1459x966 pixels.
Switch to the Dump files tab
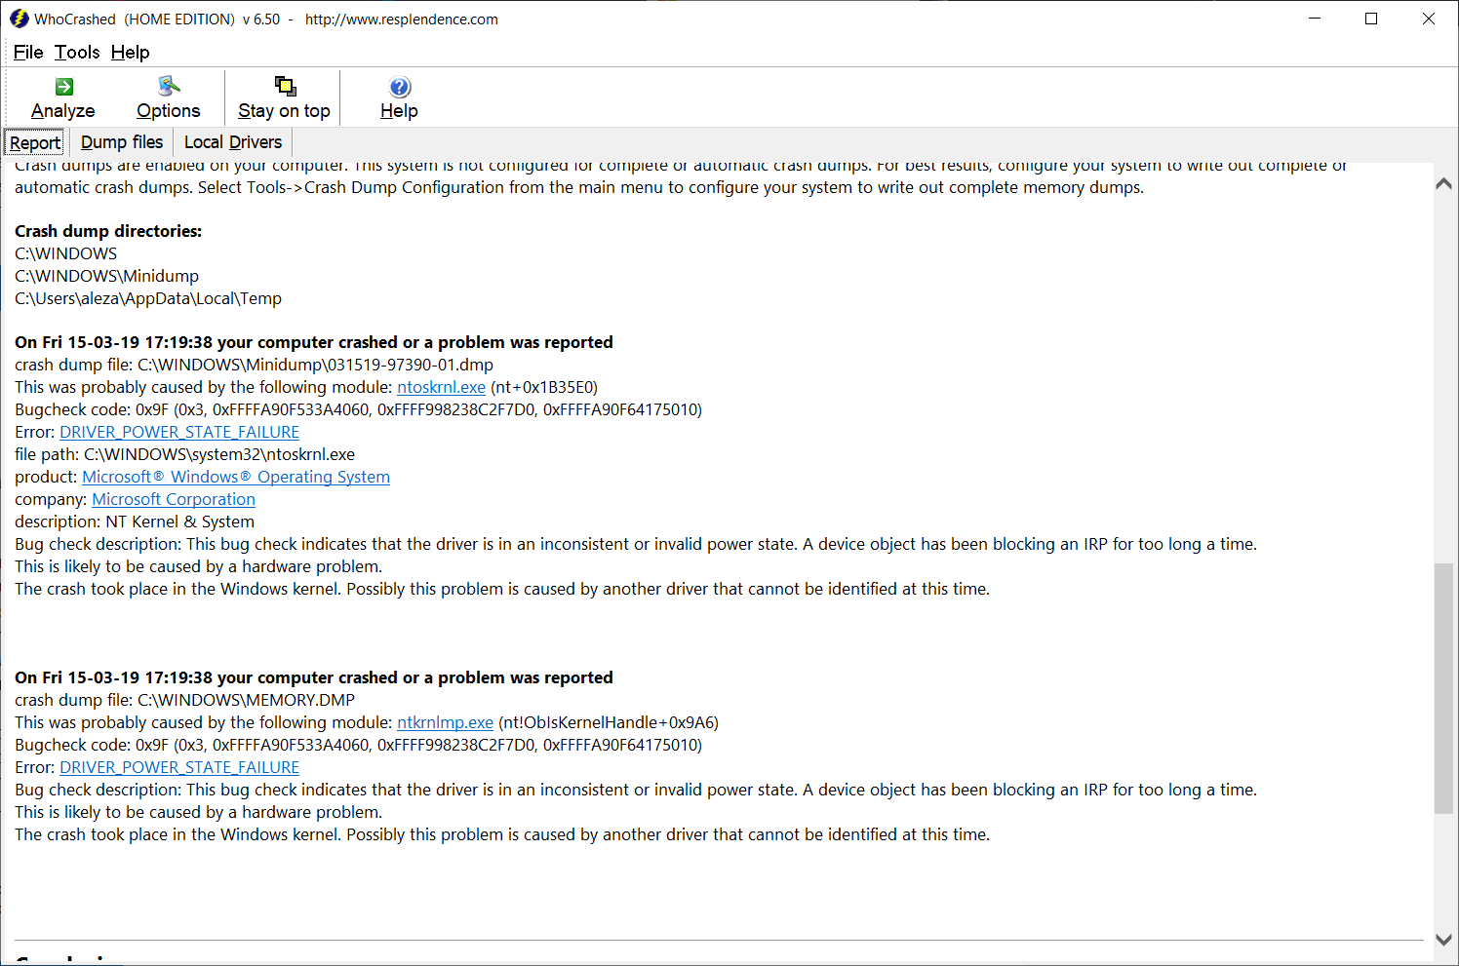point(122,142)
